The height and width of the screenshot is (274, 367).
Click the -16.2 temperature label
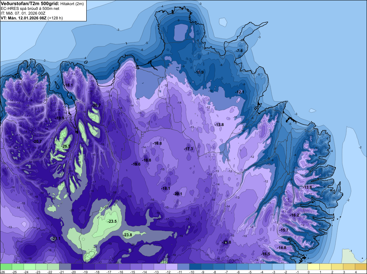coord(294,215)
